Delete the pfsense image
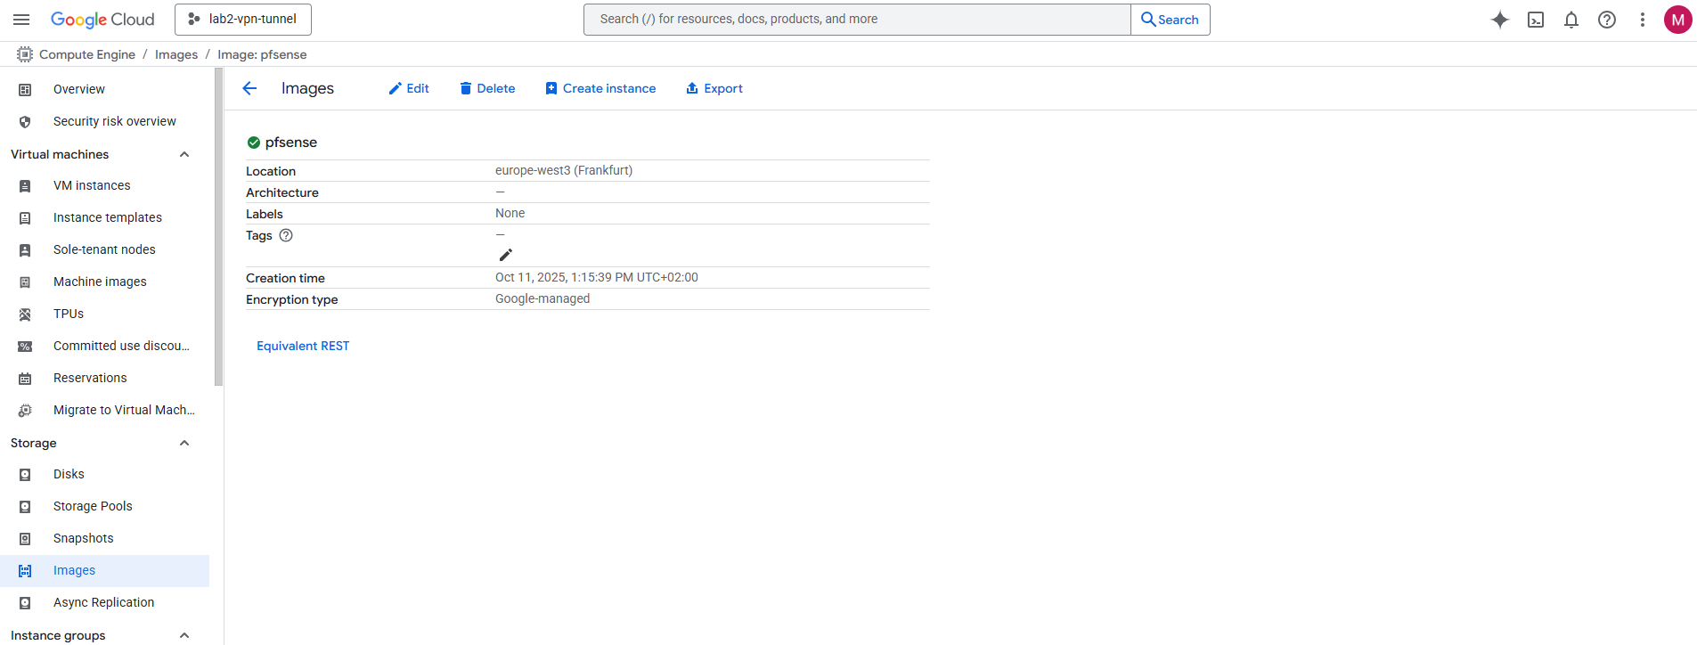The image size is (1697, 645). click(487, 88)
